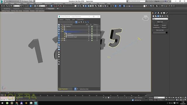This screenshot has width=187, height=105.
Task: Click the object color swatch
Action: tap(167, 33)
